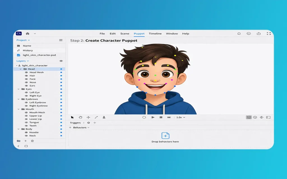Hide the Hair layer via eye icon
This screenshot has height=179, width=287.
pos(26,76)
